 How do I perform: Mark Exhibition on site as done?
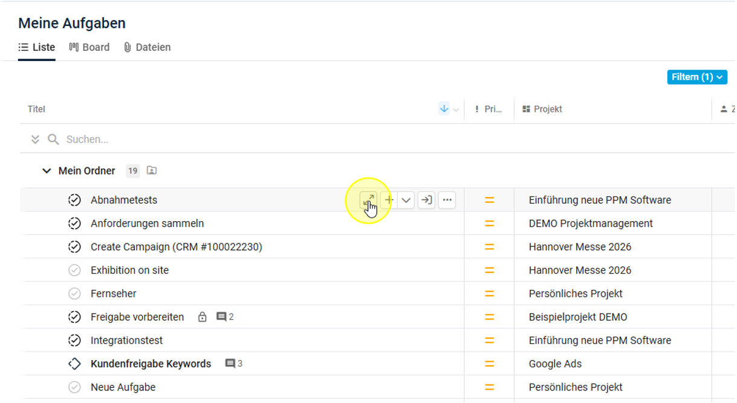[x=74, y=270]
